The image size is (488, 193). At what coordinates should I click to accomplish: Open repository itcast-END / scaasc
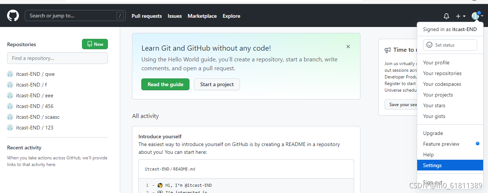pos(38,117)
